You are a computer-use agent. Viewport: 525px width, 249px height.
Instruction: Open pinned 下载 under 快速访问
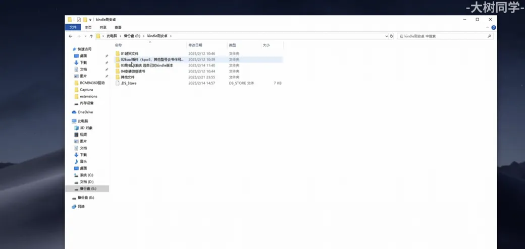(83, 63)
